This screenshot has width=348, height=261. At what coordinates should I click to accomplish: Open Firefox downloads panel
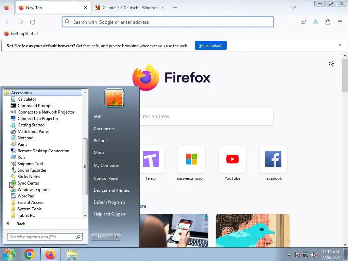pos(315,22)
